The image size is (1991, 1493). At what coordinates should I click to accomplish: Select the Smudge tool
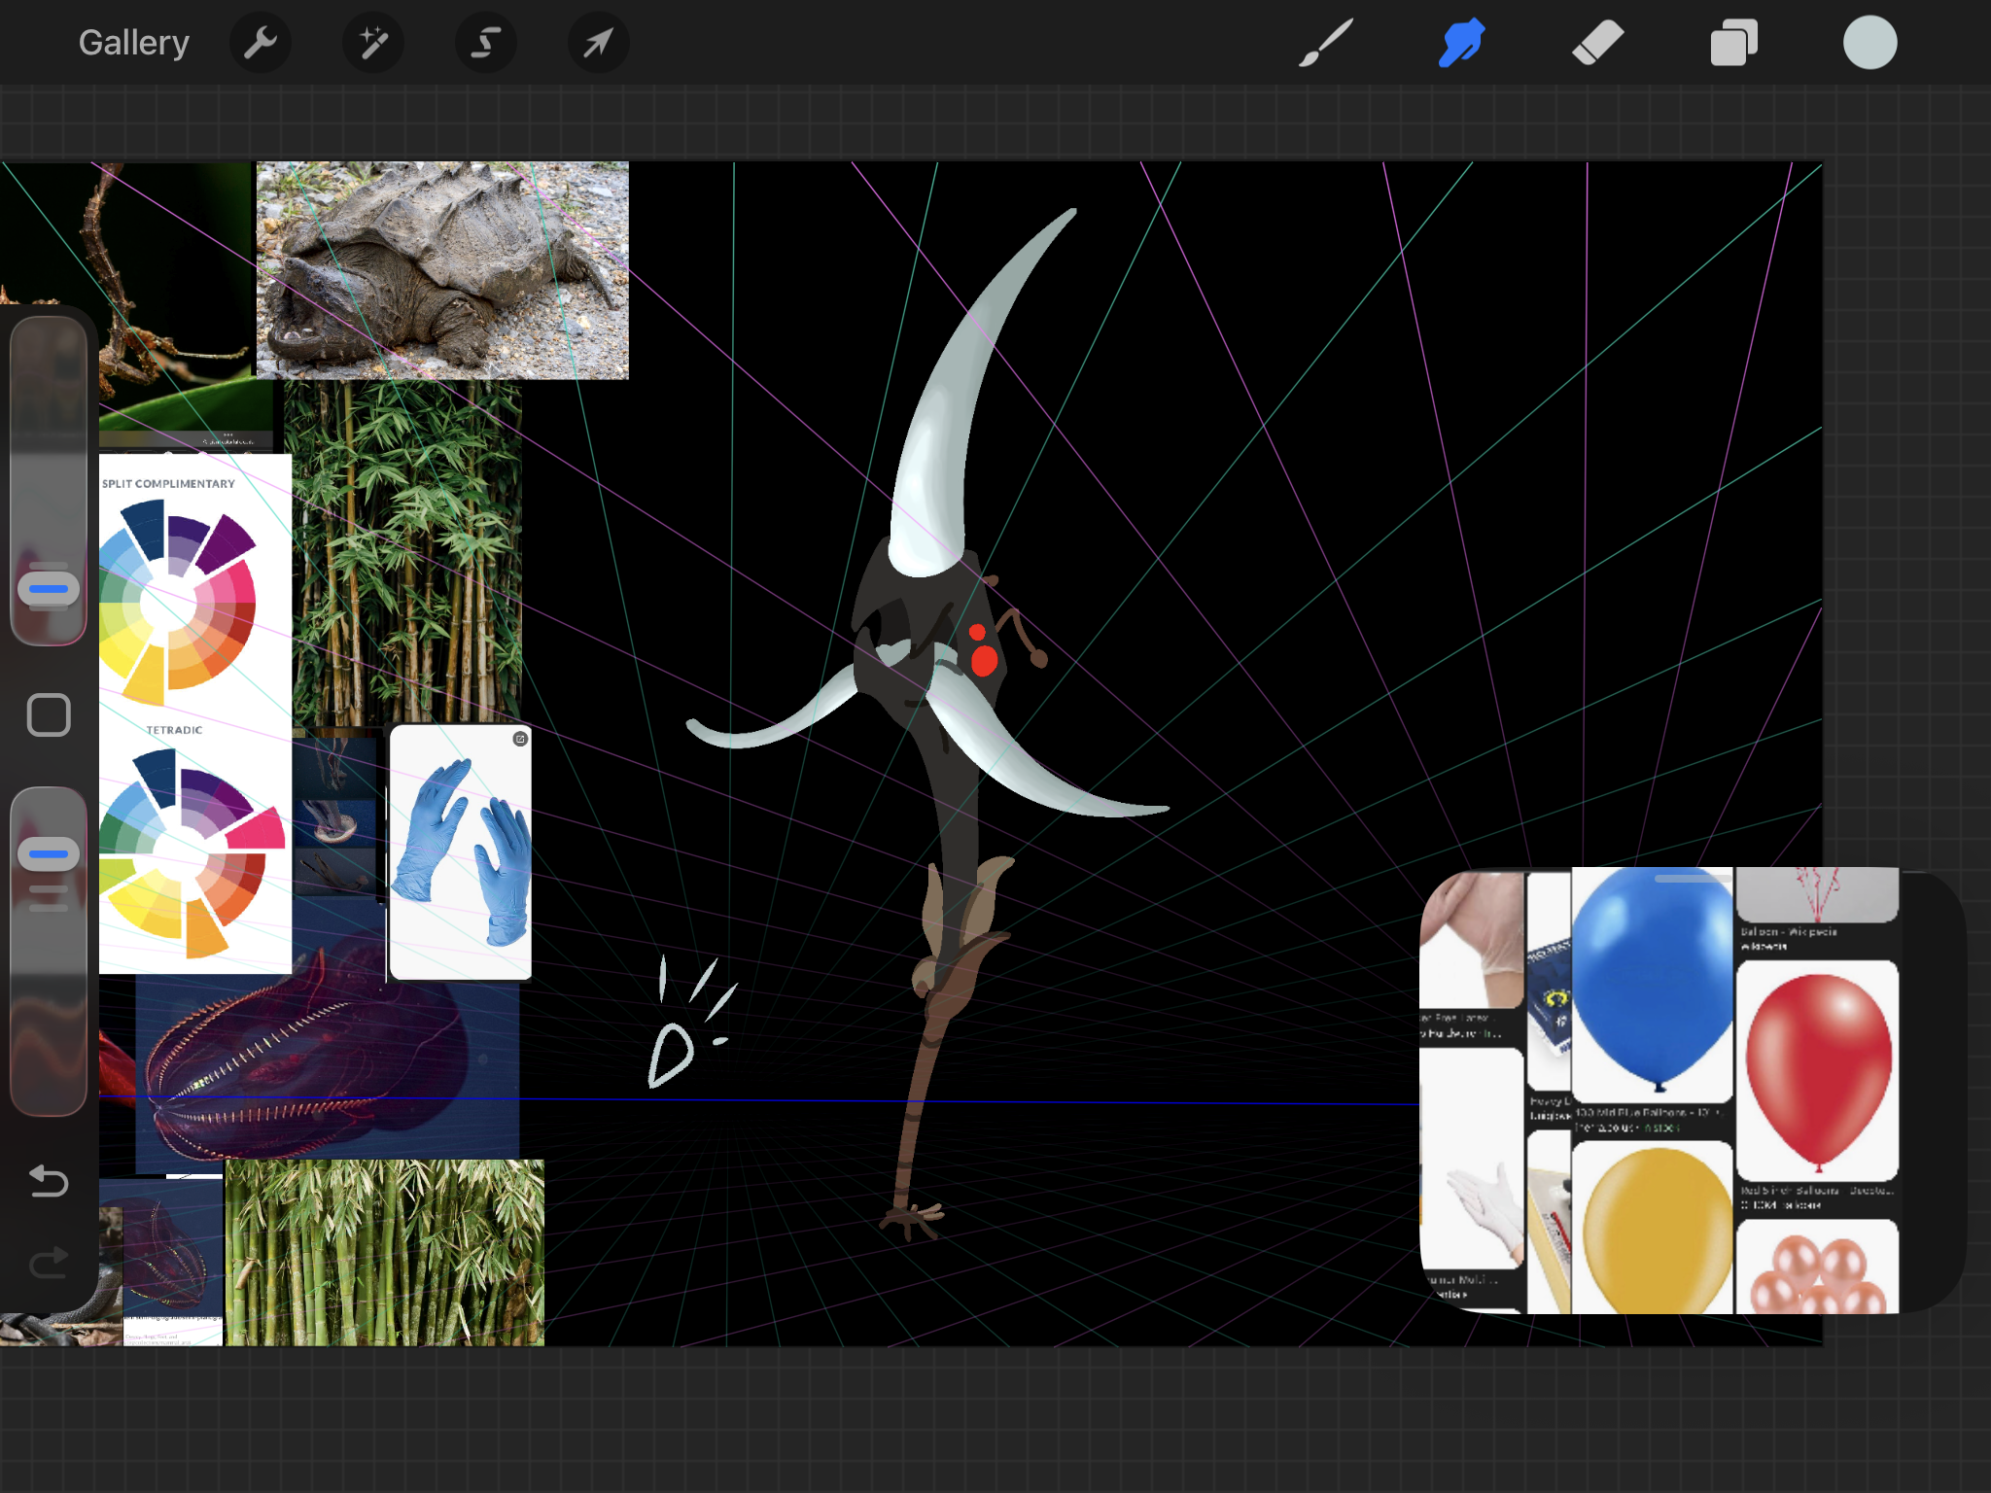click(x=1461, y=43)
